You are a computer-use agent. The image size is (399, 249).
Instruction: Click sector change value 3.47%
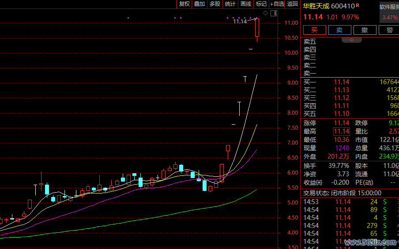tap(390, 18)
